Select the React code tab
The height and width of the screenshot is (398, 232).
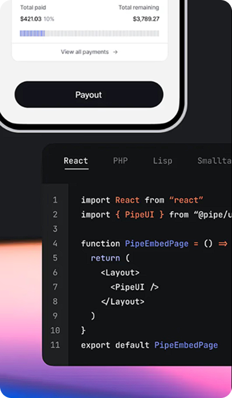click(76, 160)
